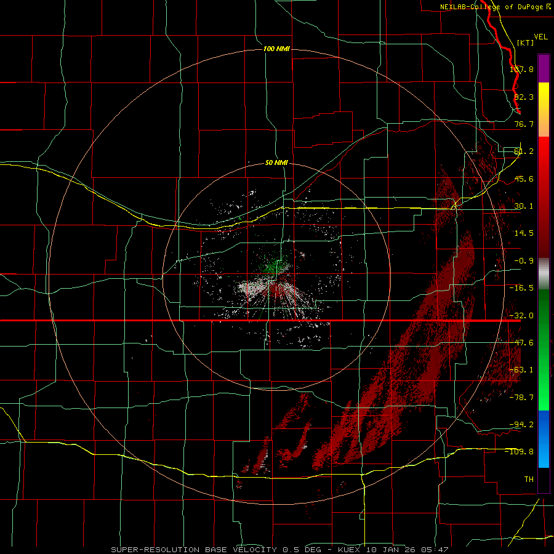
Task: Click the 61.2 velocity scale value
Action: (524, 151)
